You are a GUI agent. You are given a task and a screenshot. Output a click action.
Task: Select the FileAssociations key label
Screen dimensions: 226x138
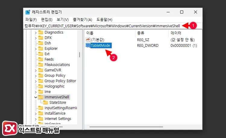(x=57, y=65)
